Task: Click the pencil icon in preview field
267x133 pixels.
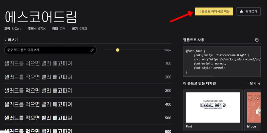Action: coord(92,50)
